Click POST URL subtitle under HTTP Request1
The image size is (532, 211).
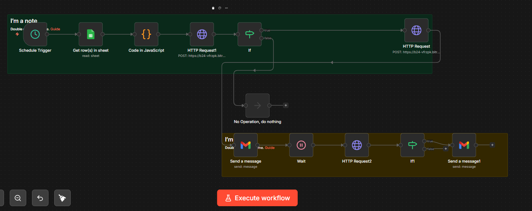click(x=202, y=56)
